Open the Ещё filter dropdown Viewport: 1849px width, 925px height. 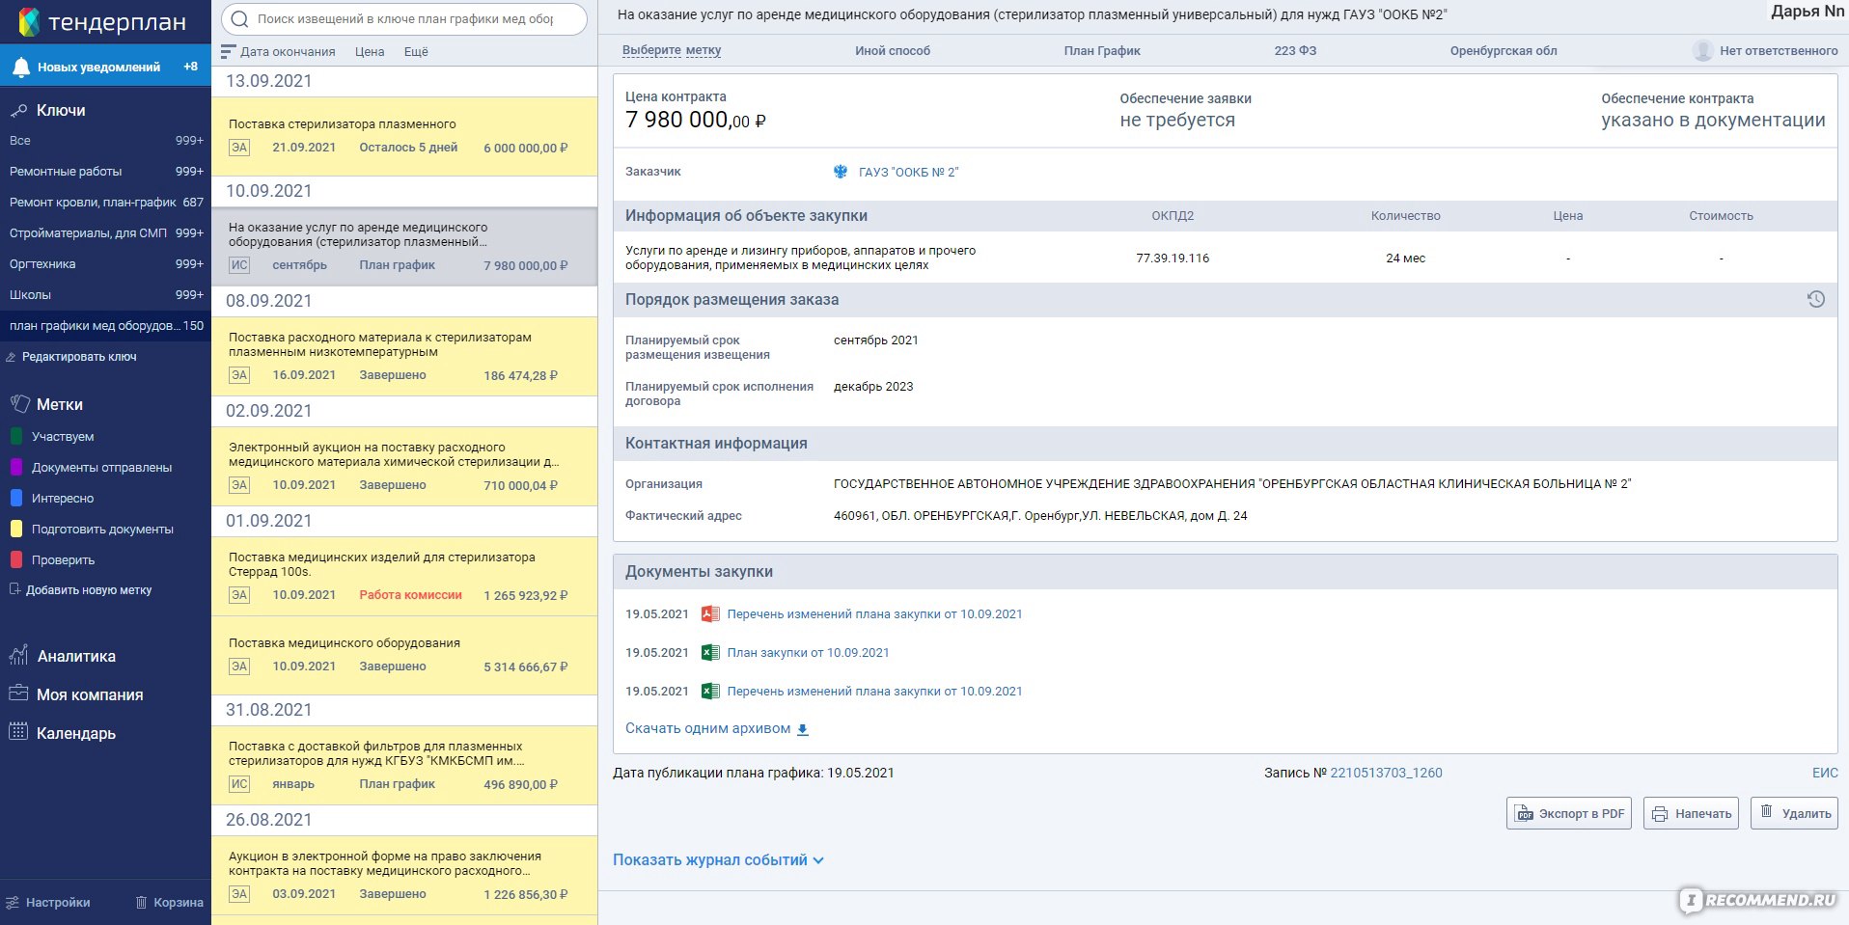416,52
